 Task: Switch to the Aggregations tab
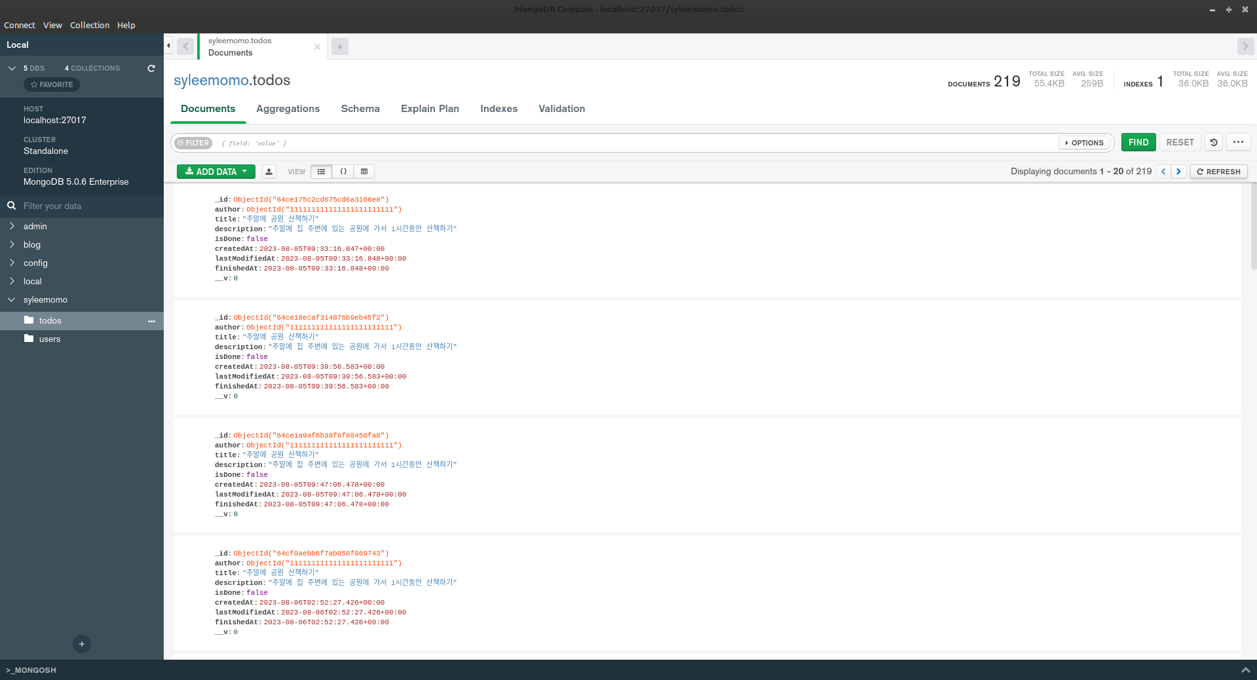[288, 109]
